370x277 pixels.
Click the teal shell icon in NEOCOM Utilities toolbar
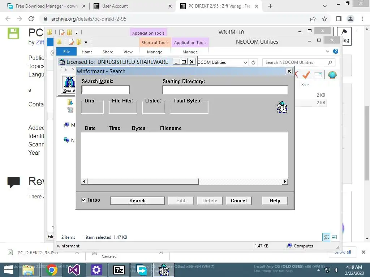[332, 75]
